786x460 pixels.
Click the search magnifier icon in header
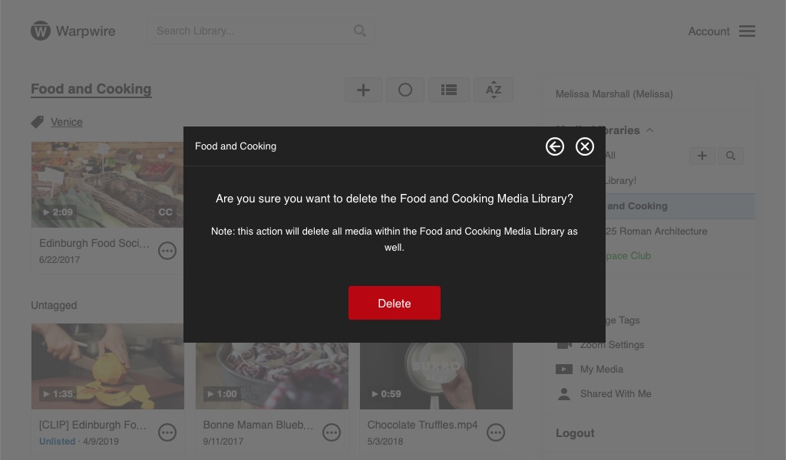pyautogui.click(x=359, y=31)
